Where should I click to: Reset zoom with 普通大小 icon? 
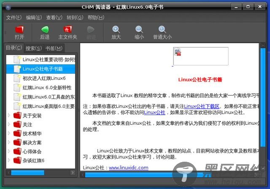click(x=162, y=29)
